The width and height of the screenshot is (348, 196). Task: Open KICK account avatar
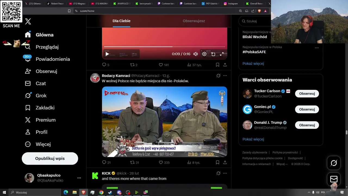[95, 176]
